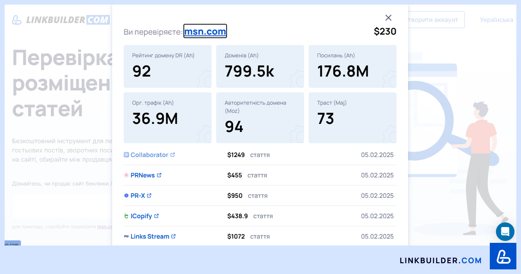
Task: Open the msn.com domain link
Action: tap(205, 31)
